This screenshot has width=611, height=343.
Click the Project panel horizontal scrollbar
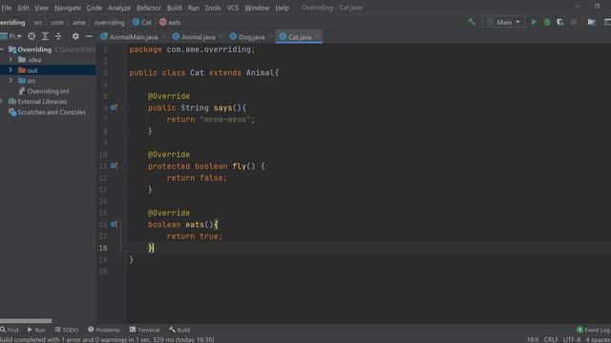pyautogui.click(x=26, y=321)
